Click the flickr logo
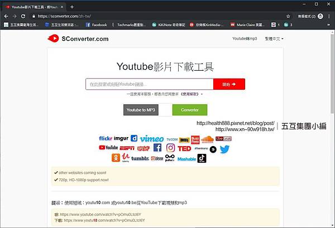The image size is (335, 228). point(106,138)
